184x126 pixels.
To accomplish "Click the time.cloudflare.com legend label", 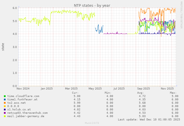I will (x=23, y=96).
